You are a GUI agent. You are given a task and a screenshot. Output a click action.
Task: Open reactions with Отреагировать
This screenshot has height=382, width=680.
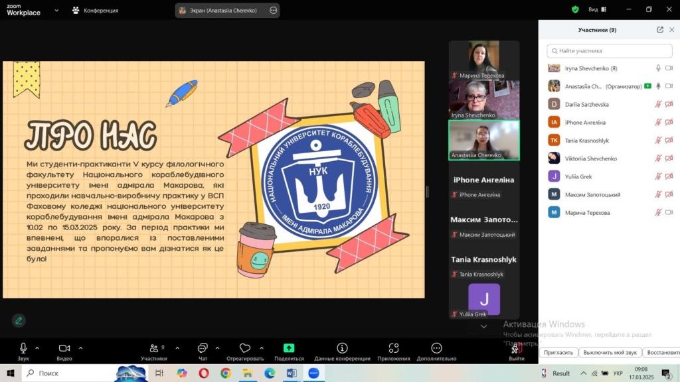tap(245, 351)
